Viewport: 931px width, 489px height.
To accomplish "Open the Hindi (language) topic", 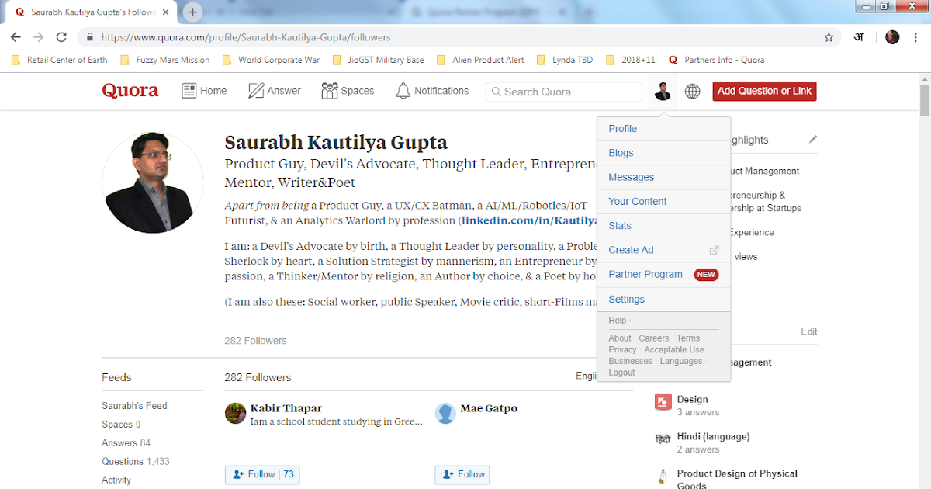I will click(713, 437).
